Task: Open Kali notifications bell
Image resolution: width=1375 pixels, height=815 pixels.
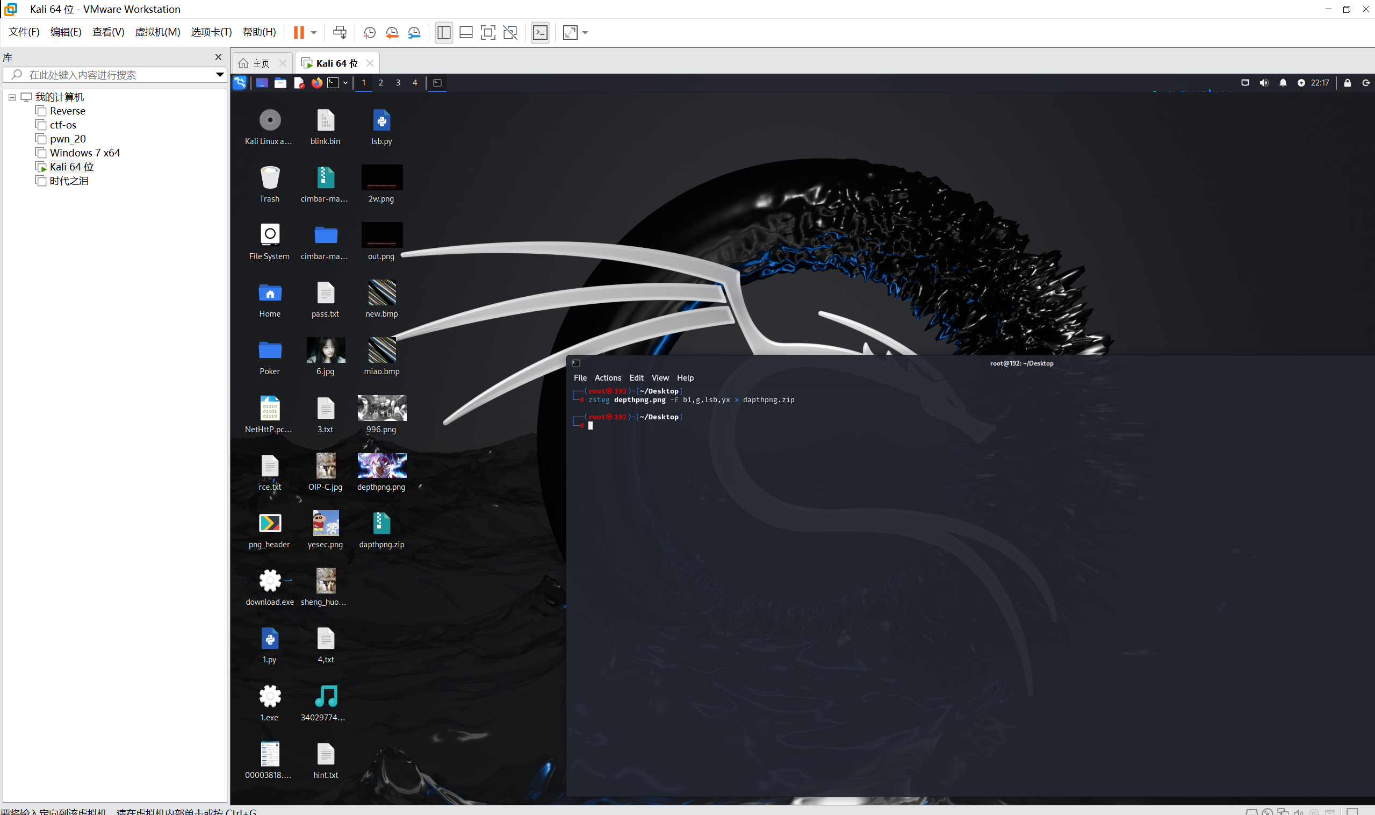Action: tap(1283, 83)
